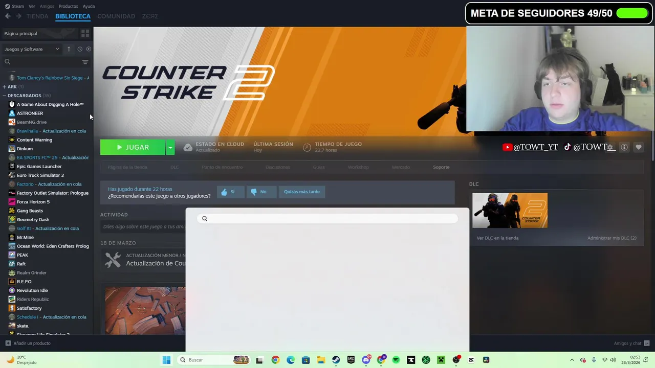This screenshot has height=368, width=655.
Task: Open DaVinci Resolve taskbar icon
Action: pyautogui.click(x=486, y=360)
